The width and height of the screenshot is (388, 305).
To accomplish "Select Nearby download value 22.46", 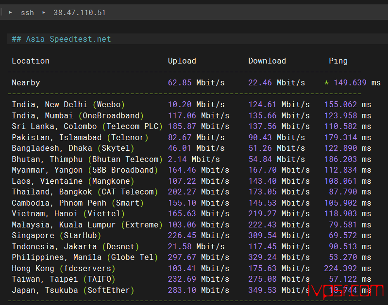I will click(260, 82).
